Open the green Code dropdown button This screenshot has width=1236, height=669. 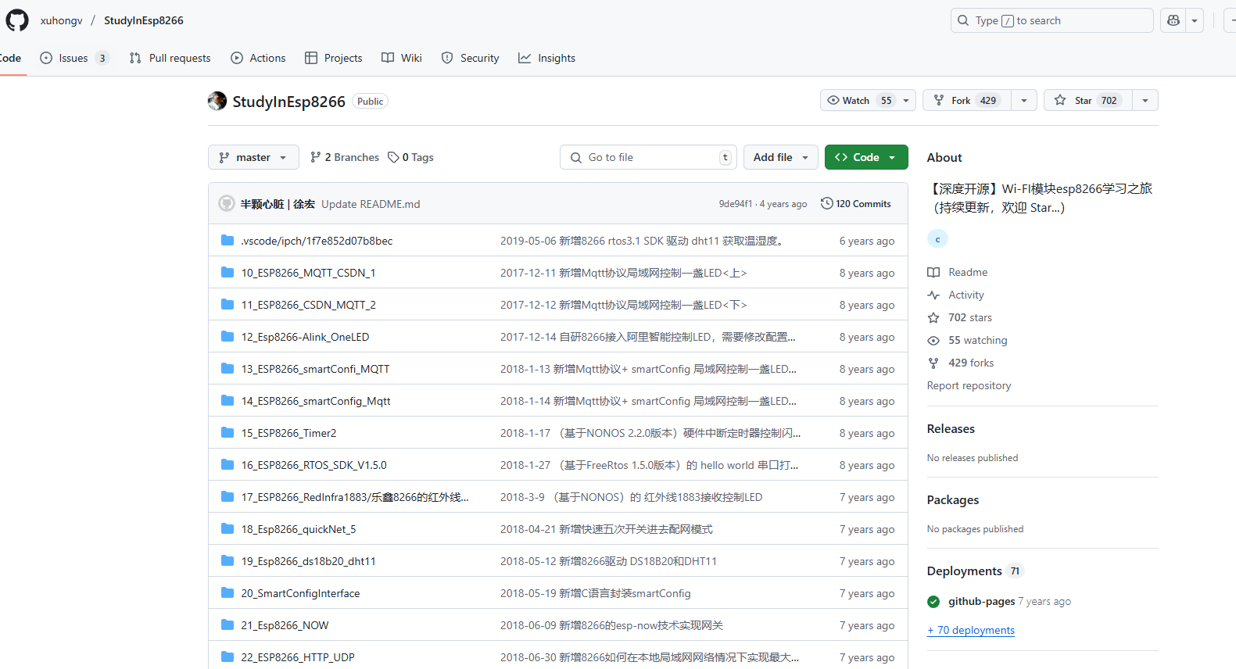tap(866, 157)
